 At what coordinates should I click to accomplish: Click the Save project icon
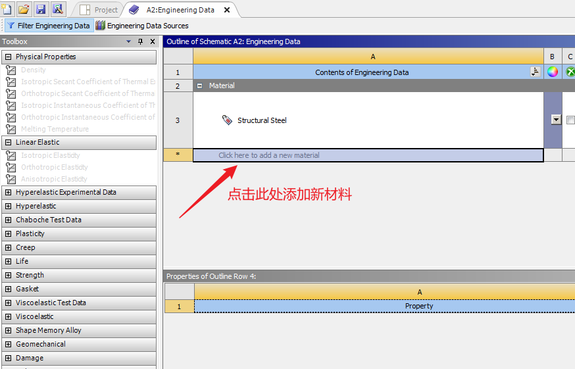(41, 9)
